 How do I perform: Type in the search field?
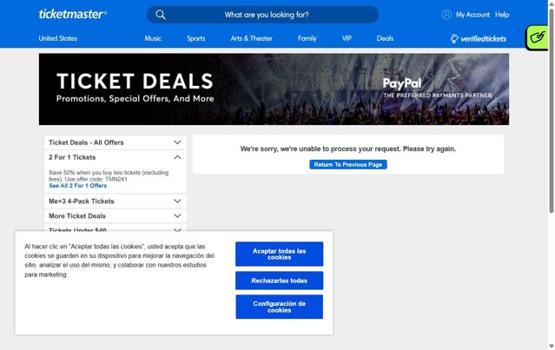click(x=266, y=15)
